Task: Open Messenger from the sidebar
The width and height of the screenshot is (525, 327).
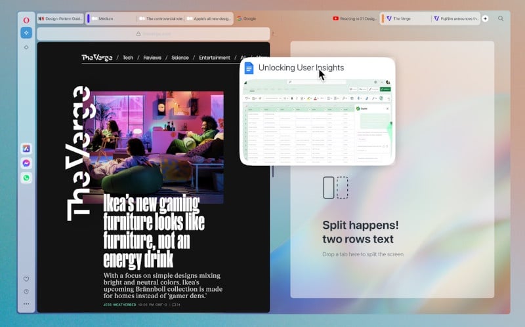Action: [26, 163]
